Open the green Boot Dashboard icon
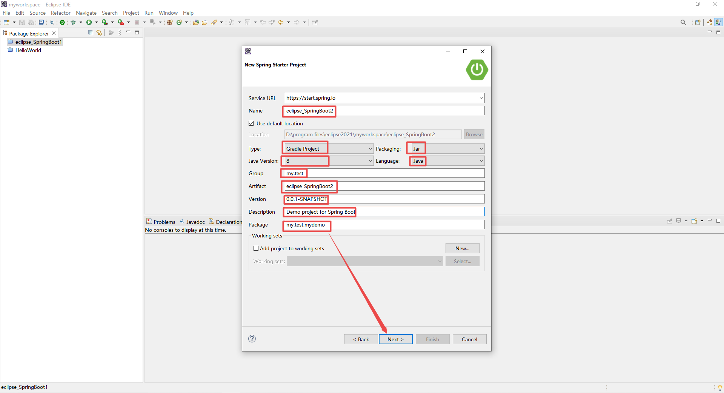The width and height of the screenshot is (724, 393). [62, 22]
